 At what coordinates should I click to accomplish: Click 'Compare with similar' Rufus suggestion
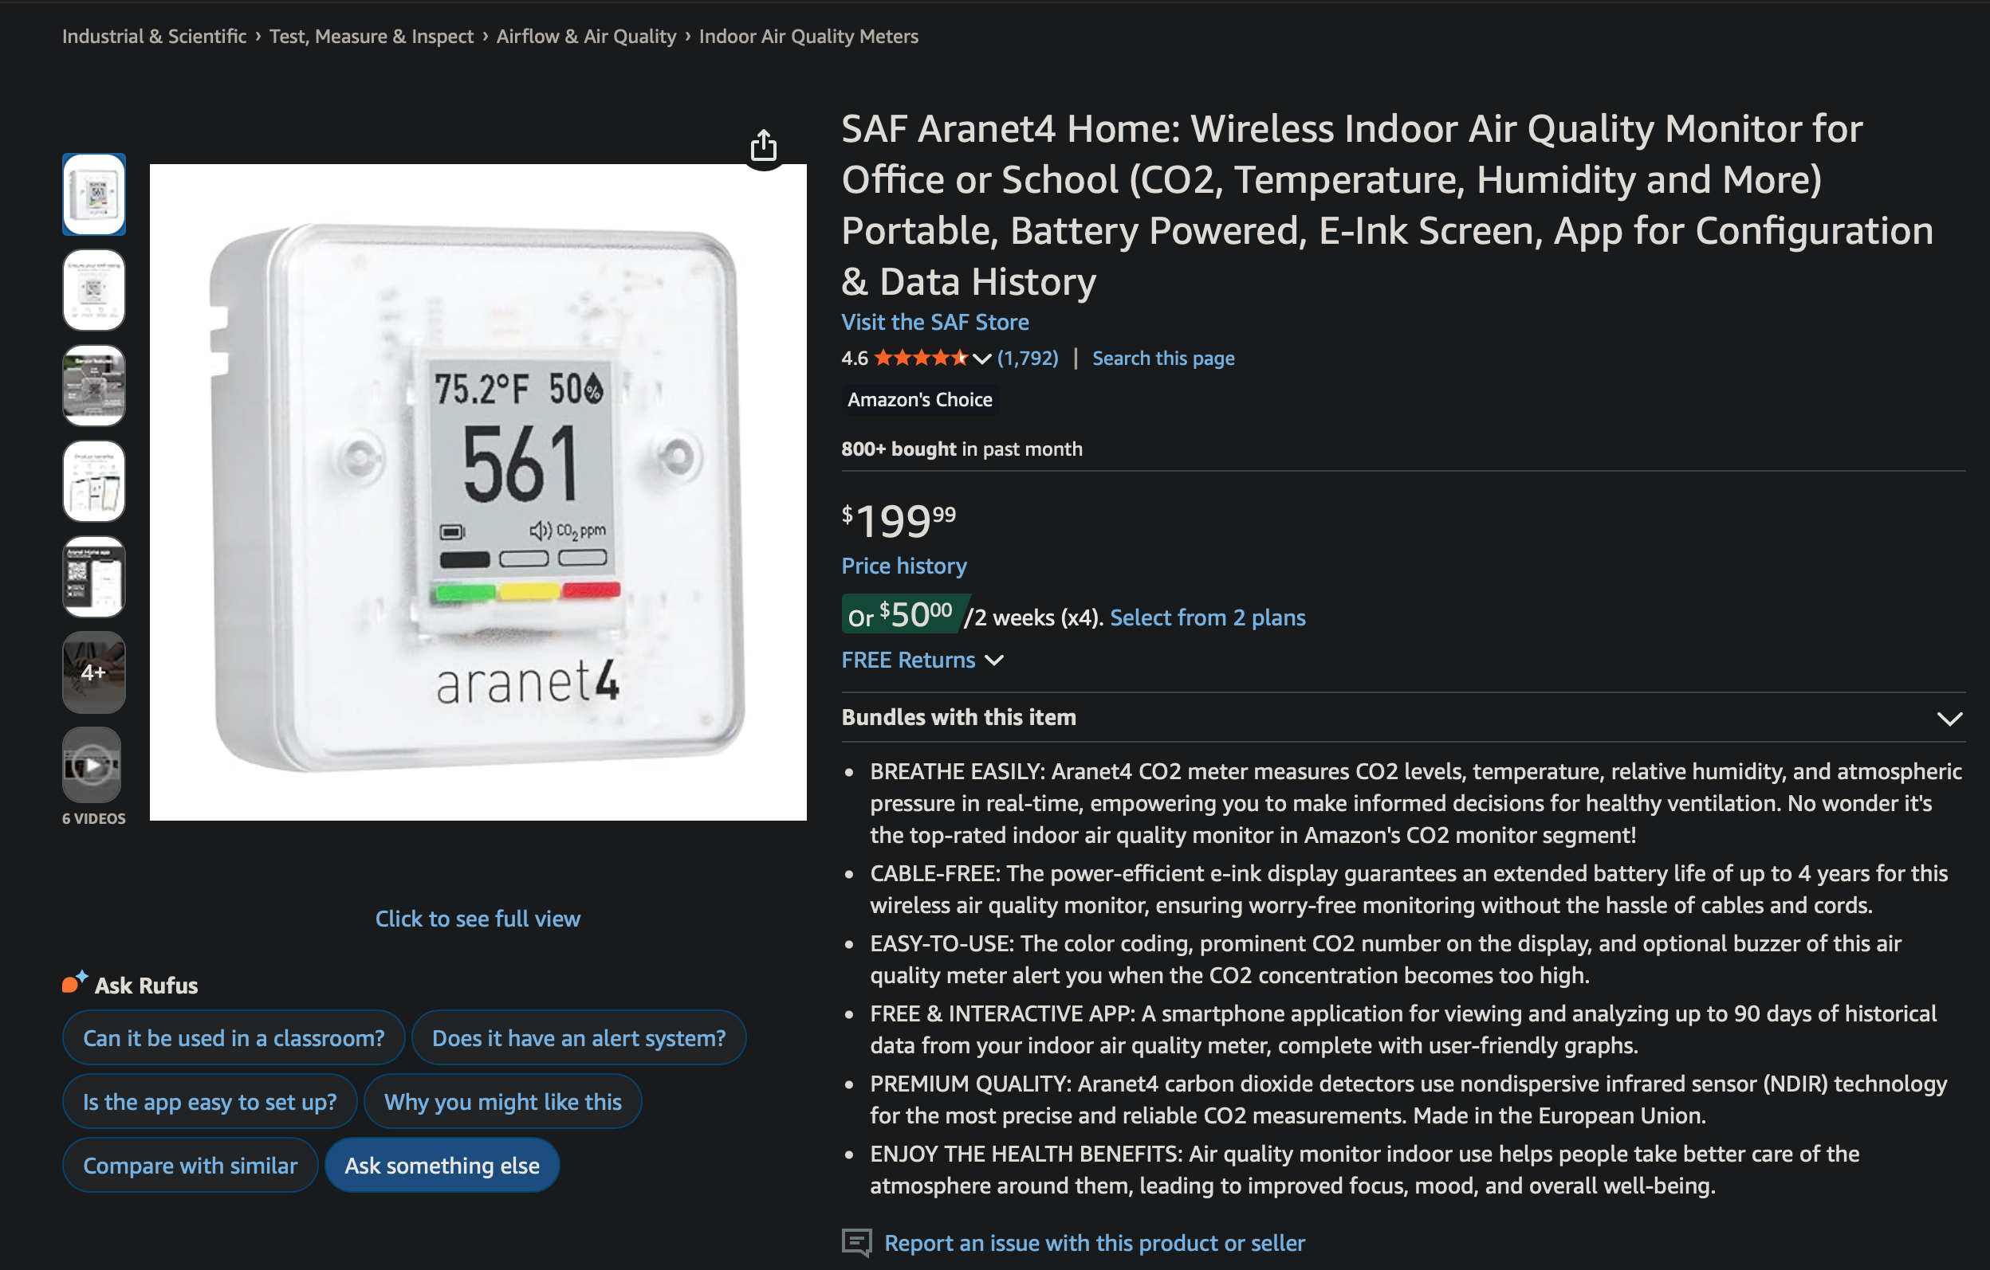pyautogui.click(x=190, y=1165)
